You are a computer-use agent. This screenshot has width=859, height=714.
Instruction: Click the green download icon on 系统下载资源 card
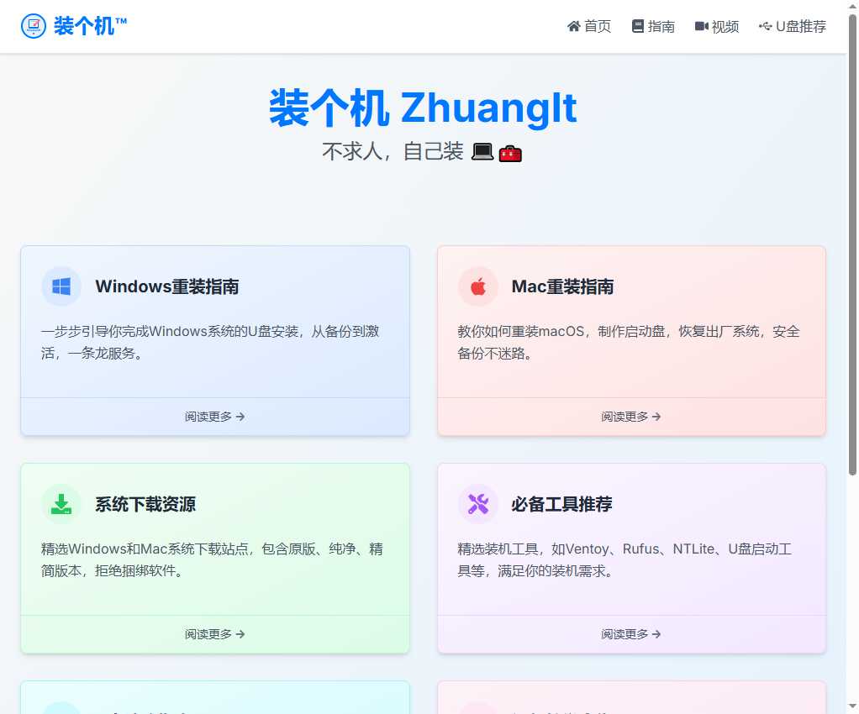pyautogui.click(x=61, y=504)
